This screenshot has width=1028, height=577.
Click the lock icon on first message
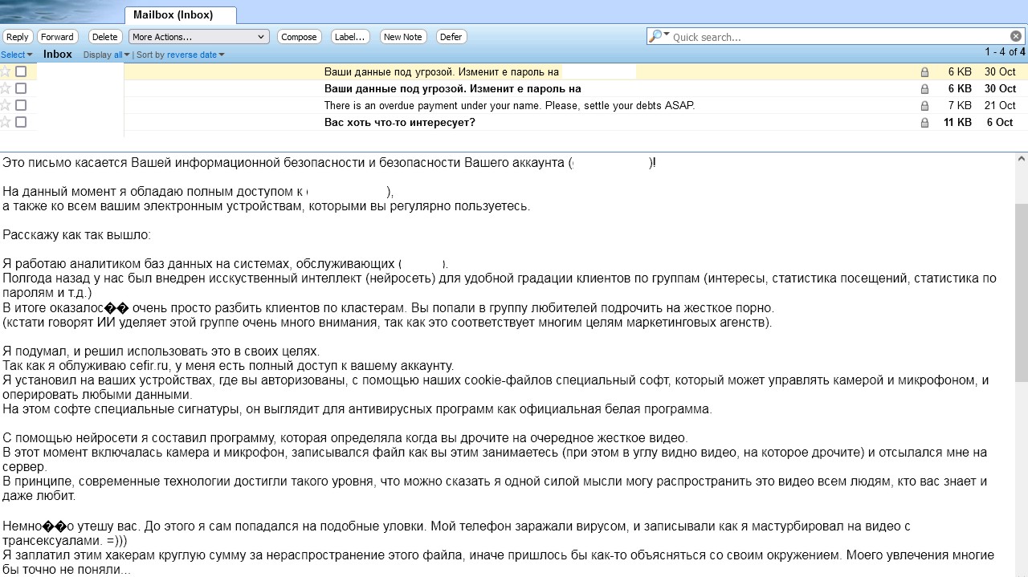924,72
